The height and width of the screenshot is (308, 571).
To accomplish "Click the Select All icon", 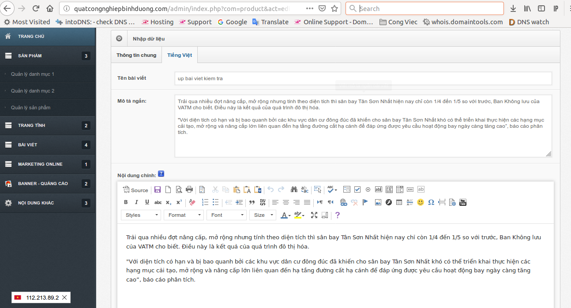I will click(317, 189).
